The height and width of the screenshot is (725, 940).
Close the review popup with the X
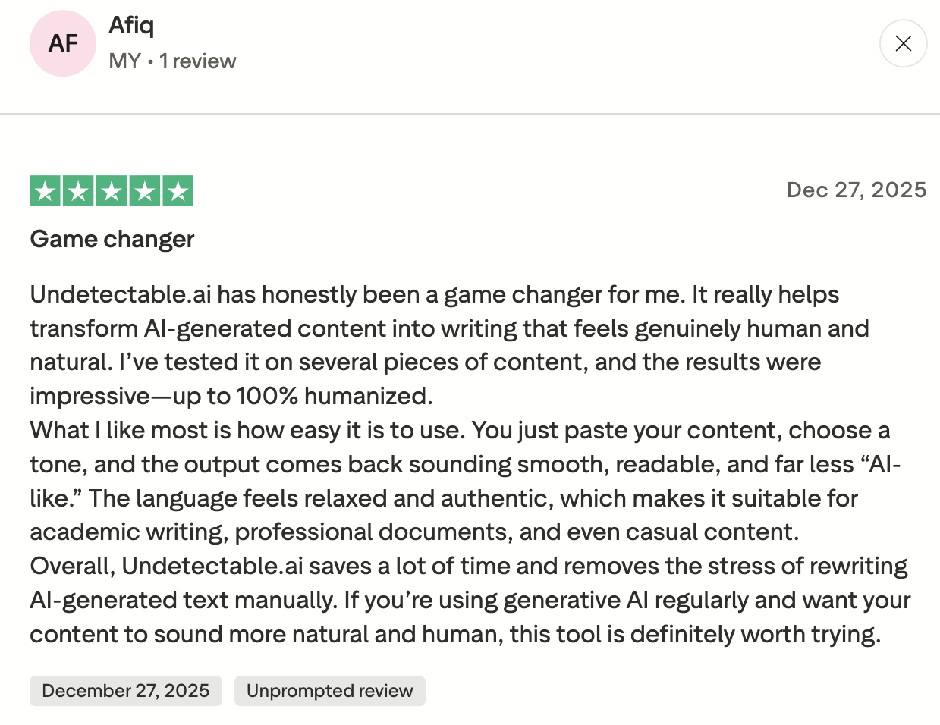click(x=903, y=43)
